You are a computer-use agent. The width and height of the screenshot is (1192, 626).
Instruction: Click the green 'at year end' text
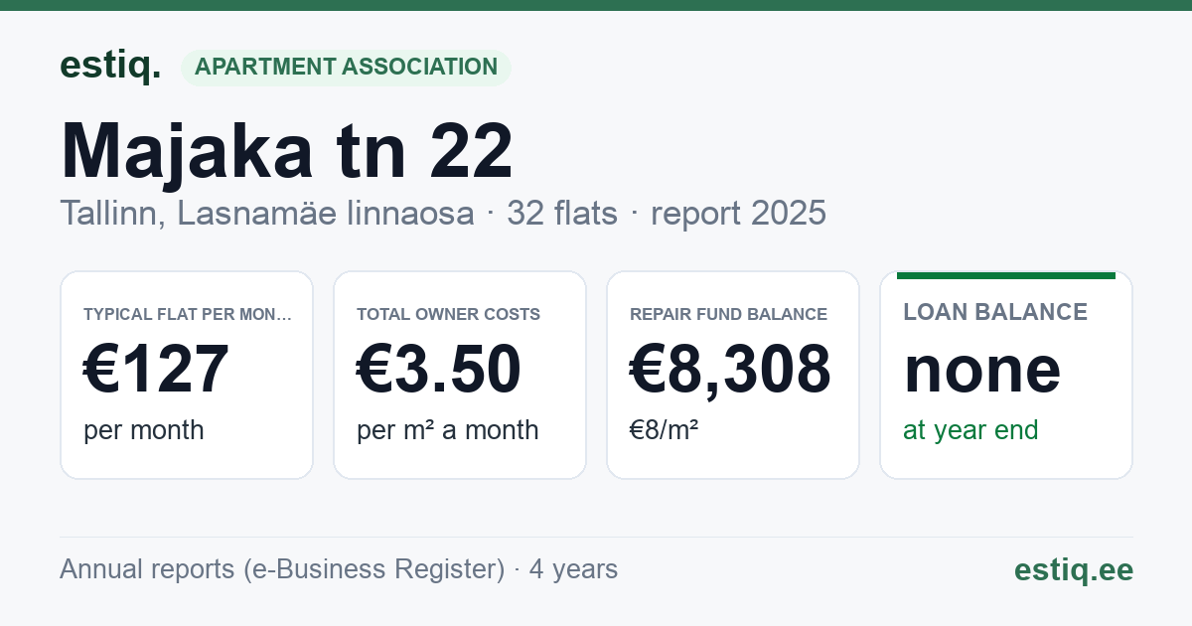970,430
